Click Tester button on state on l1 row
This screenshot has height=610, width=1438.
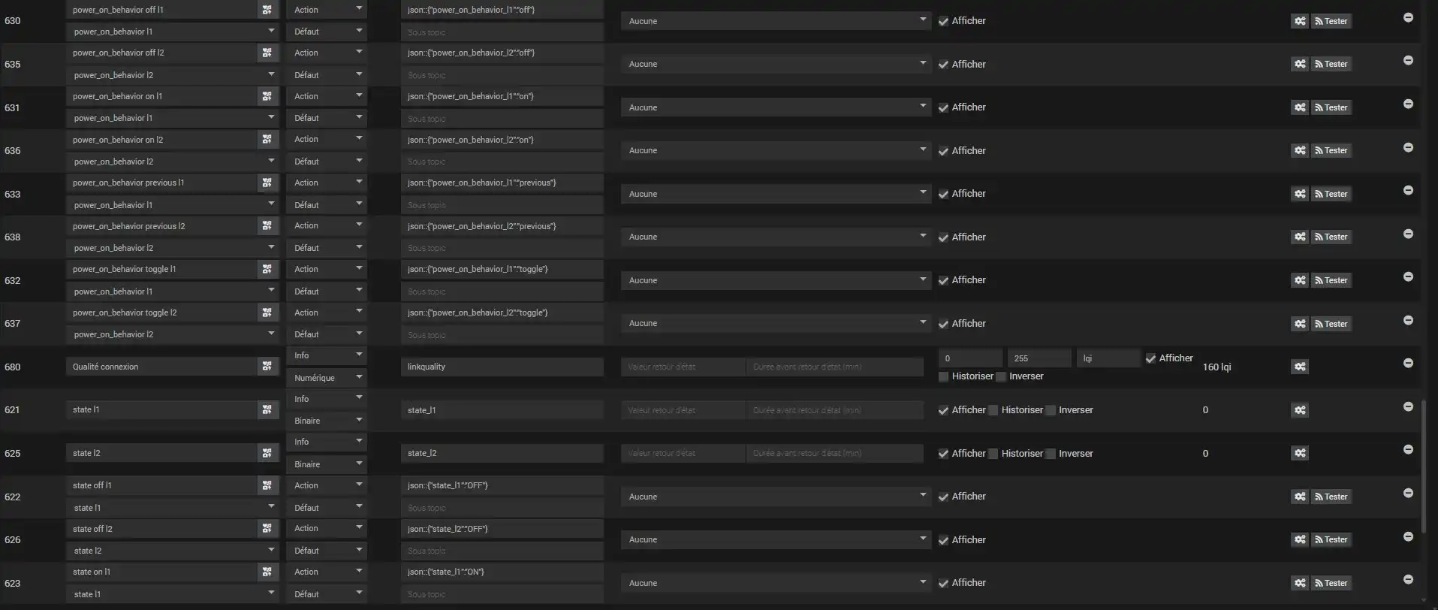[1331, 583]
